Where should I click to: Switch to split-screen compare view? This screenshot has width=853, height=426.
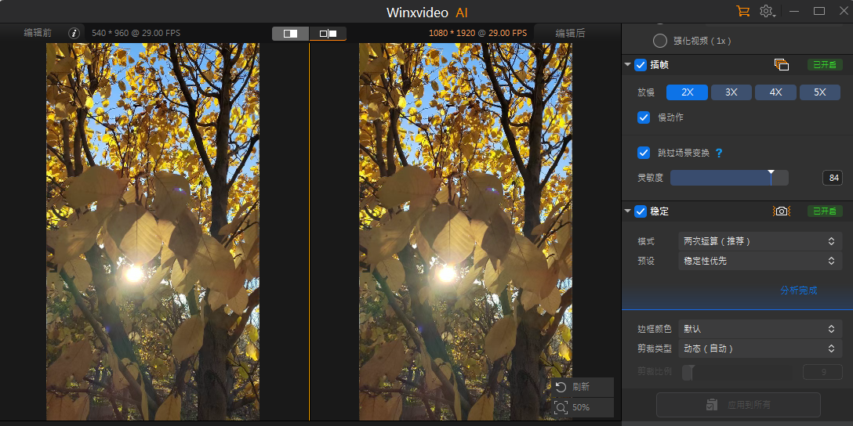(290, 34)
